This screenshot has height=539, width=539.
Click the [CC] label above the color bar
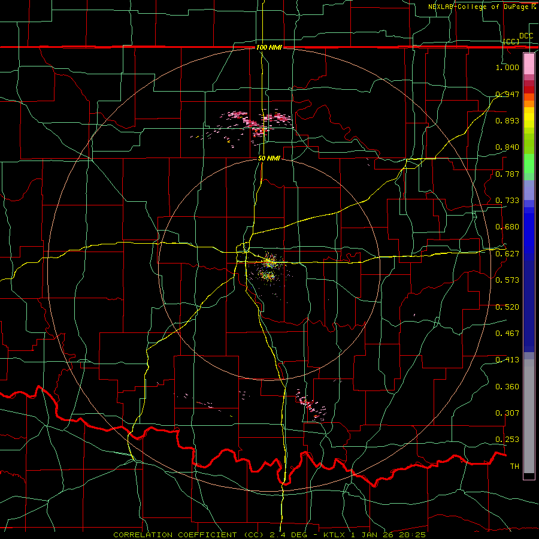[x=511, y=41]
